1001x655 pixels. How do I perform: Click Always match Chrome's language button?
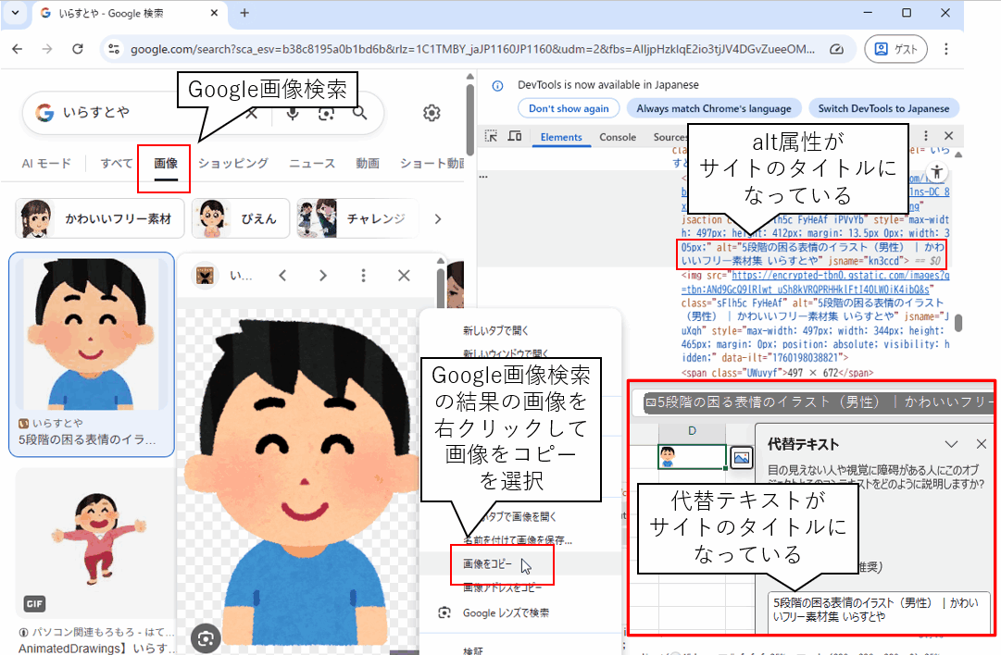714,108
